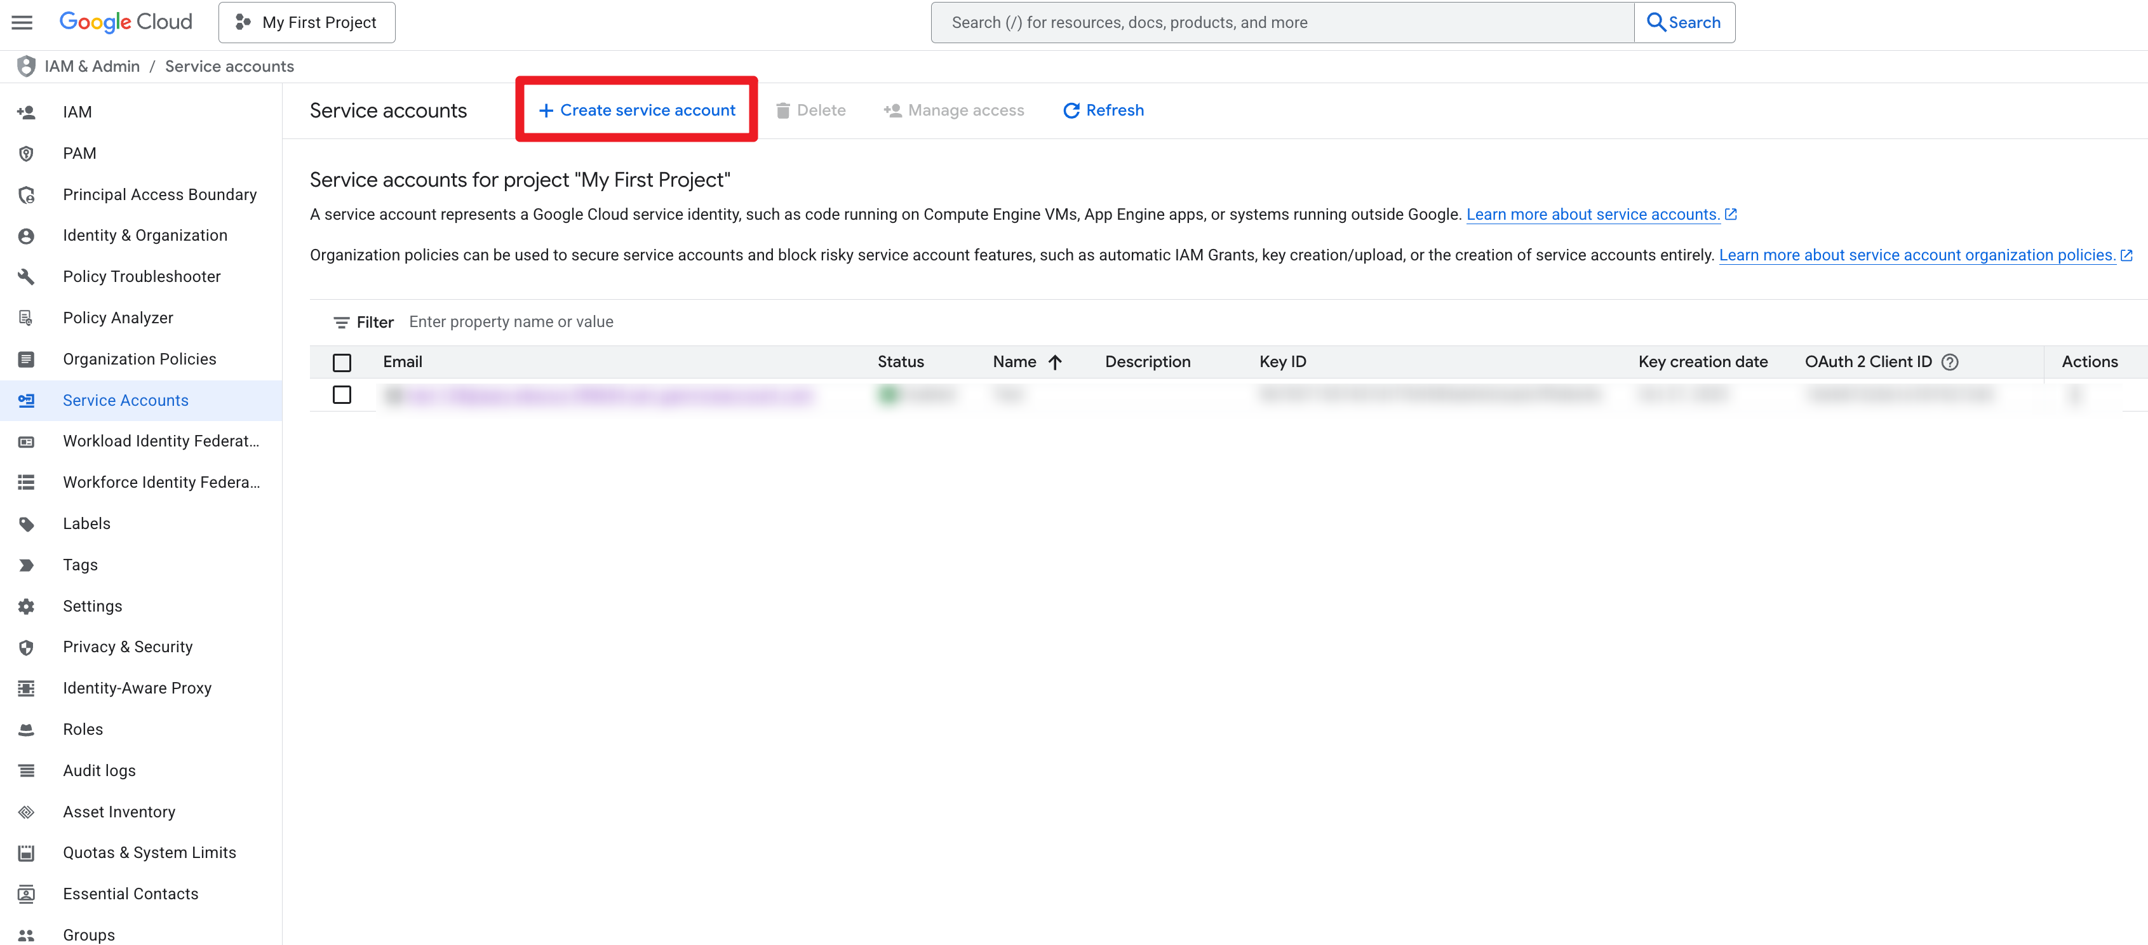Click the Principal Access Boundary icon
The height and width of the screenshot is (945, 2148).
tap(26, 194)
